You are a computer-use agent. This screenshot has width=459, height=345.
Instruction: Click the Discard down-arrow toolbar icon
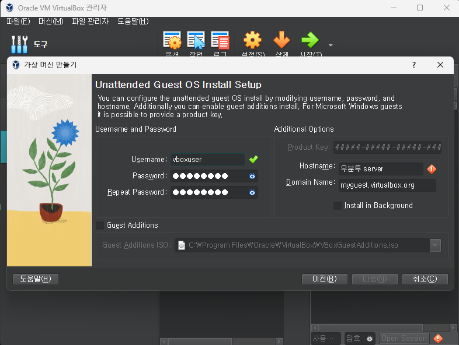[281, 40]
